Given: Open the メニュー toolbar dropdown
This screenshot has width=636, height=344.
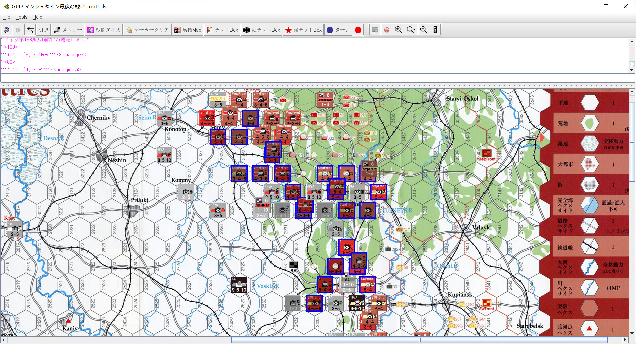Looking at the screenshot, I should click(x=68, y=30).
